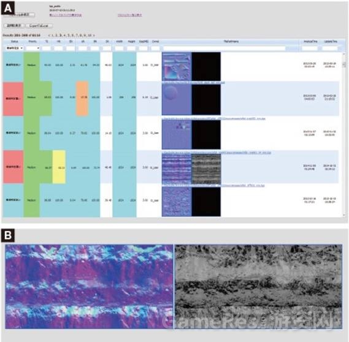Click the FilePathName filter input field
Image resolution: width=349 pixels, height=342 pixels.
coord(224,48)
